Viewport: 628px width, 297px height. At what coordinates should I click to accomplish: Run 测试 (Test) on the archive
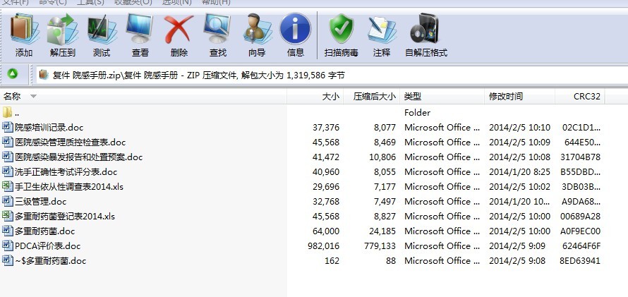click(x=101, y=35)
